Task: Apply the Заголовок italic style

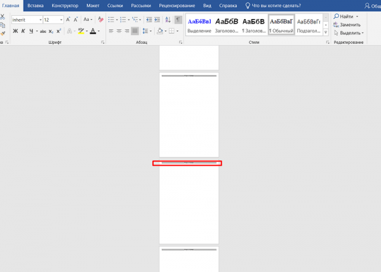Action: coord(227,25)
